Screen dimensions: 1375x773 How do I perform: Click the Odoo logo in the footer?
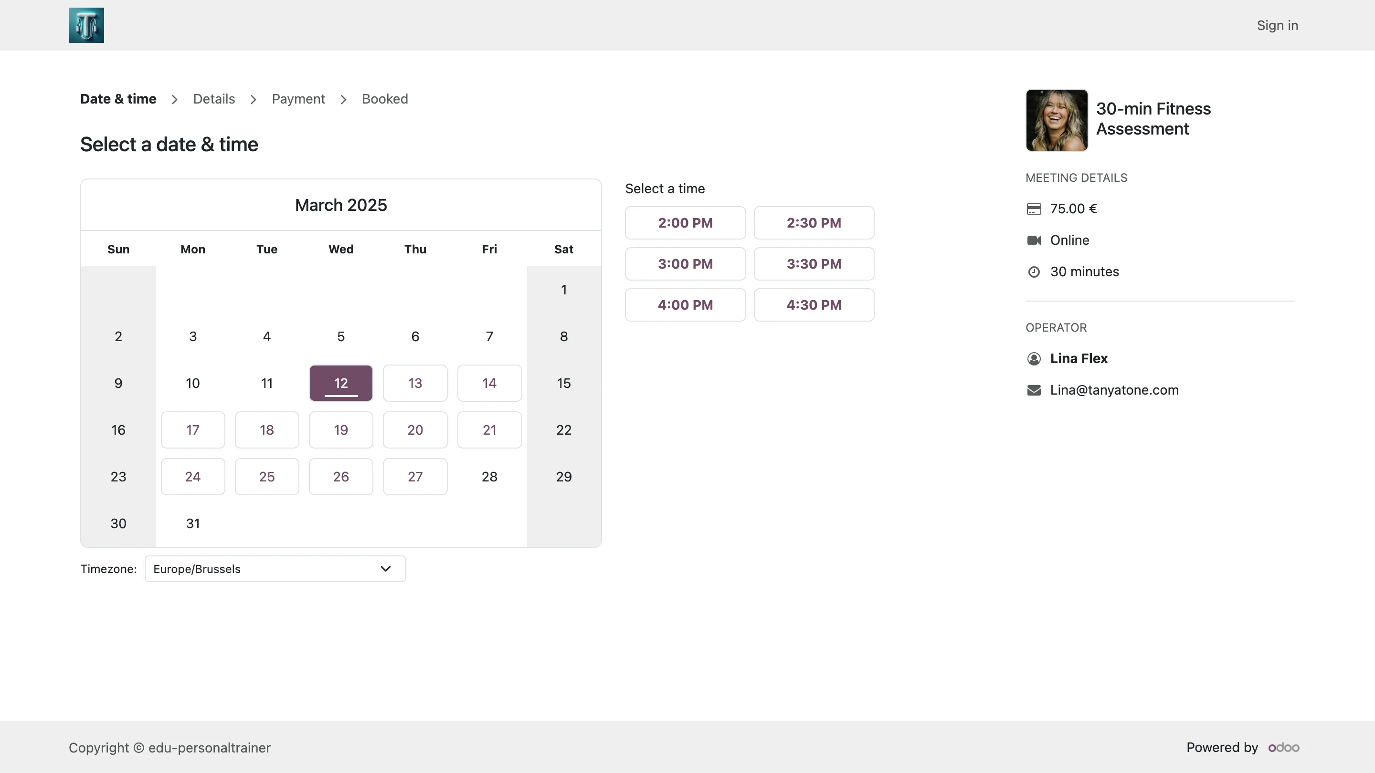(x=1283, y=747)
